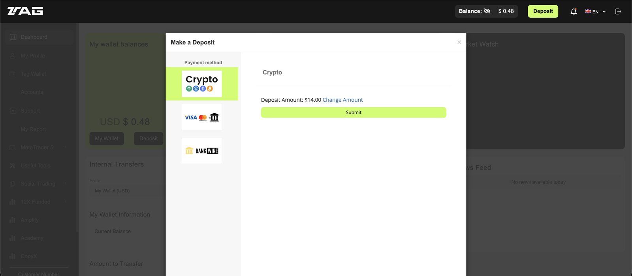This screenshot has width=632, height=276.
Task: Click the MetaTrader 5 sidebar icon
Action: 13,147
